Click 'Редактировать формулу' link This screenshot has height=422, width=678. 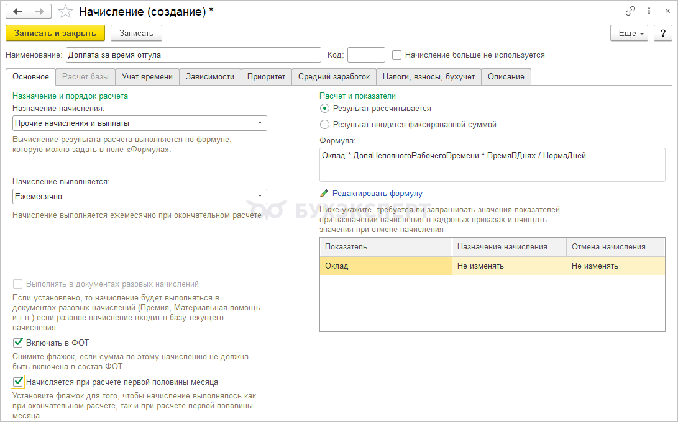pos(377,194)
